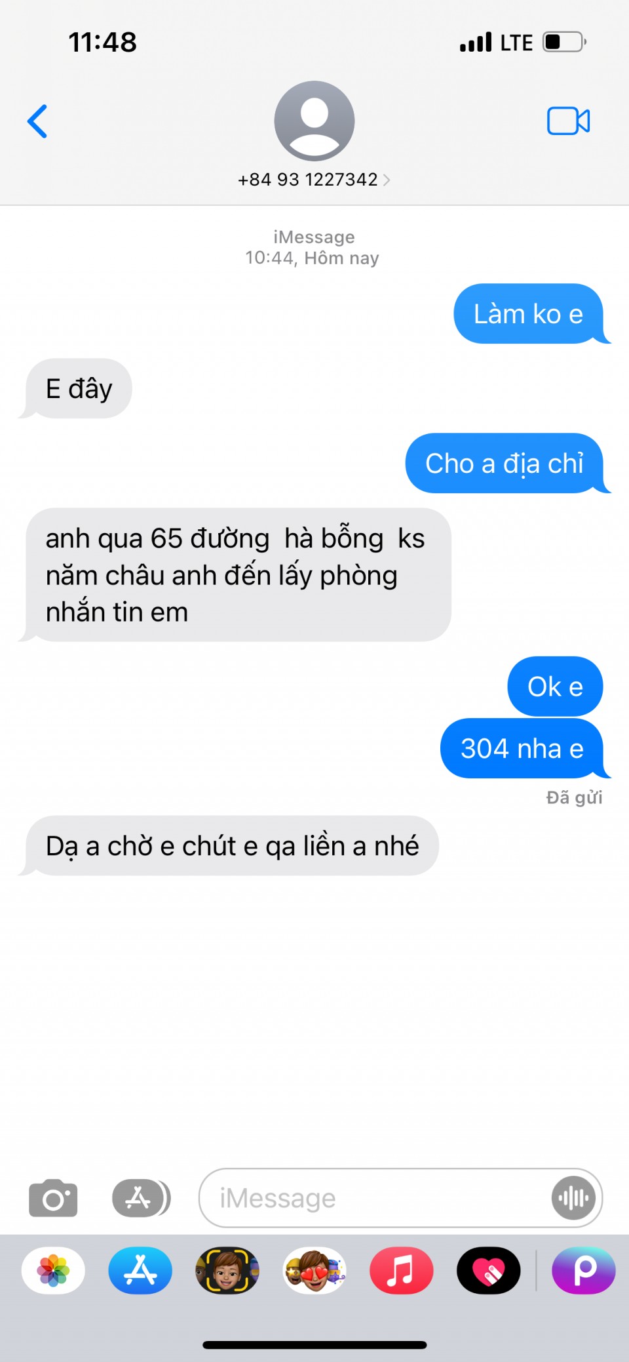The image size is (629, 1362).
Task: Open the Music app in the drawer
Action: tap(402, 1270)
